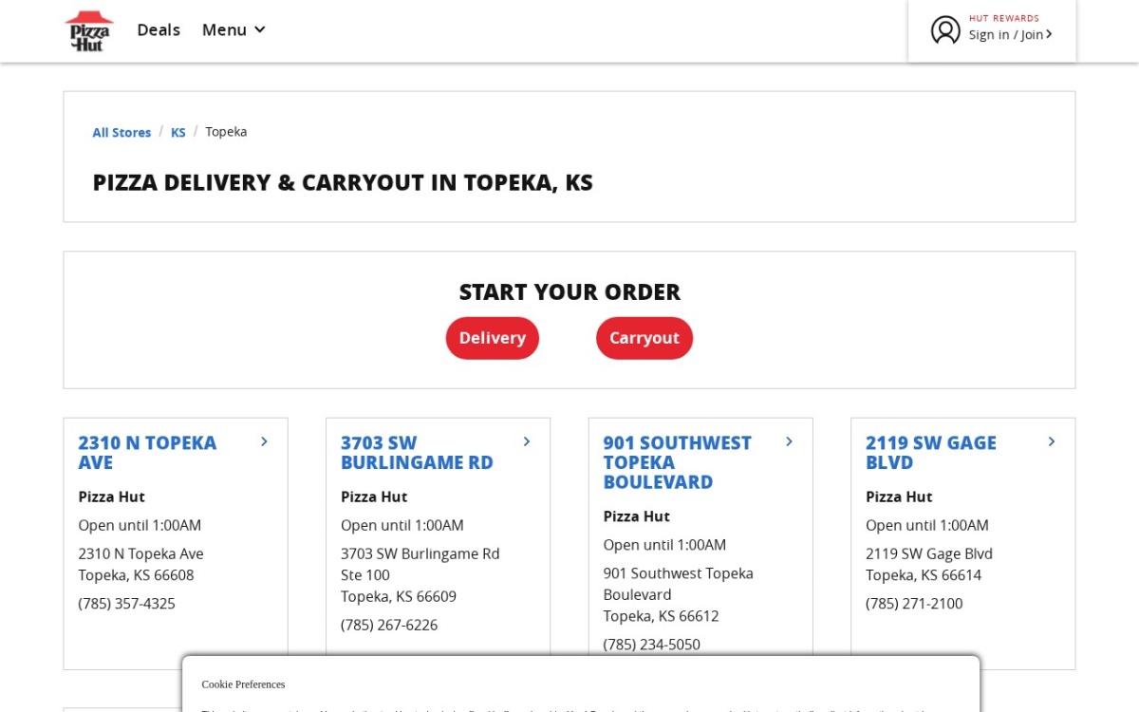Open 3703 SW Burlingame Rd store link
Image resolution: width=1139 pixels, height=712 pixels.
417,453
